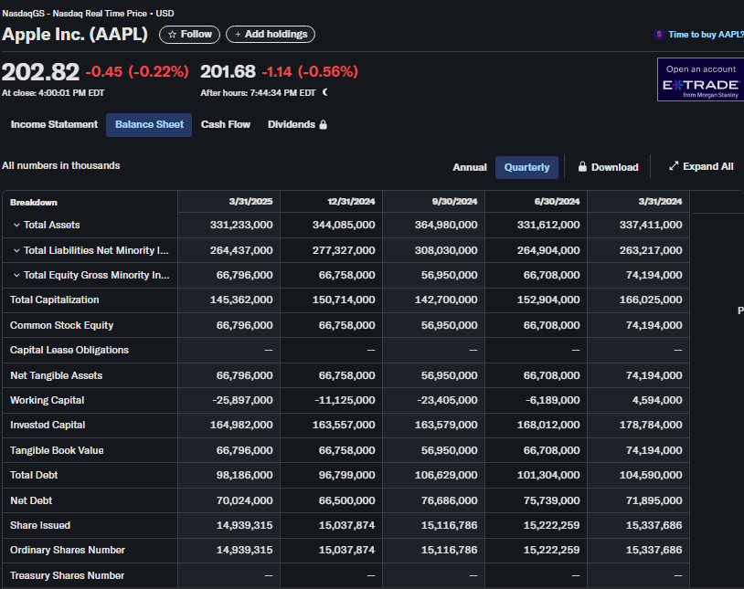Viewport: 744px width, 589px height.
Task: Select the Total Capitalization row label
Action: click(x=55, y=300)
